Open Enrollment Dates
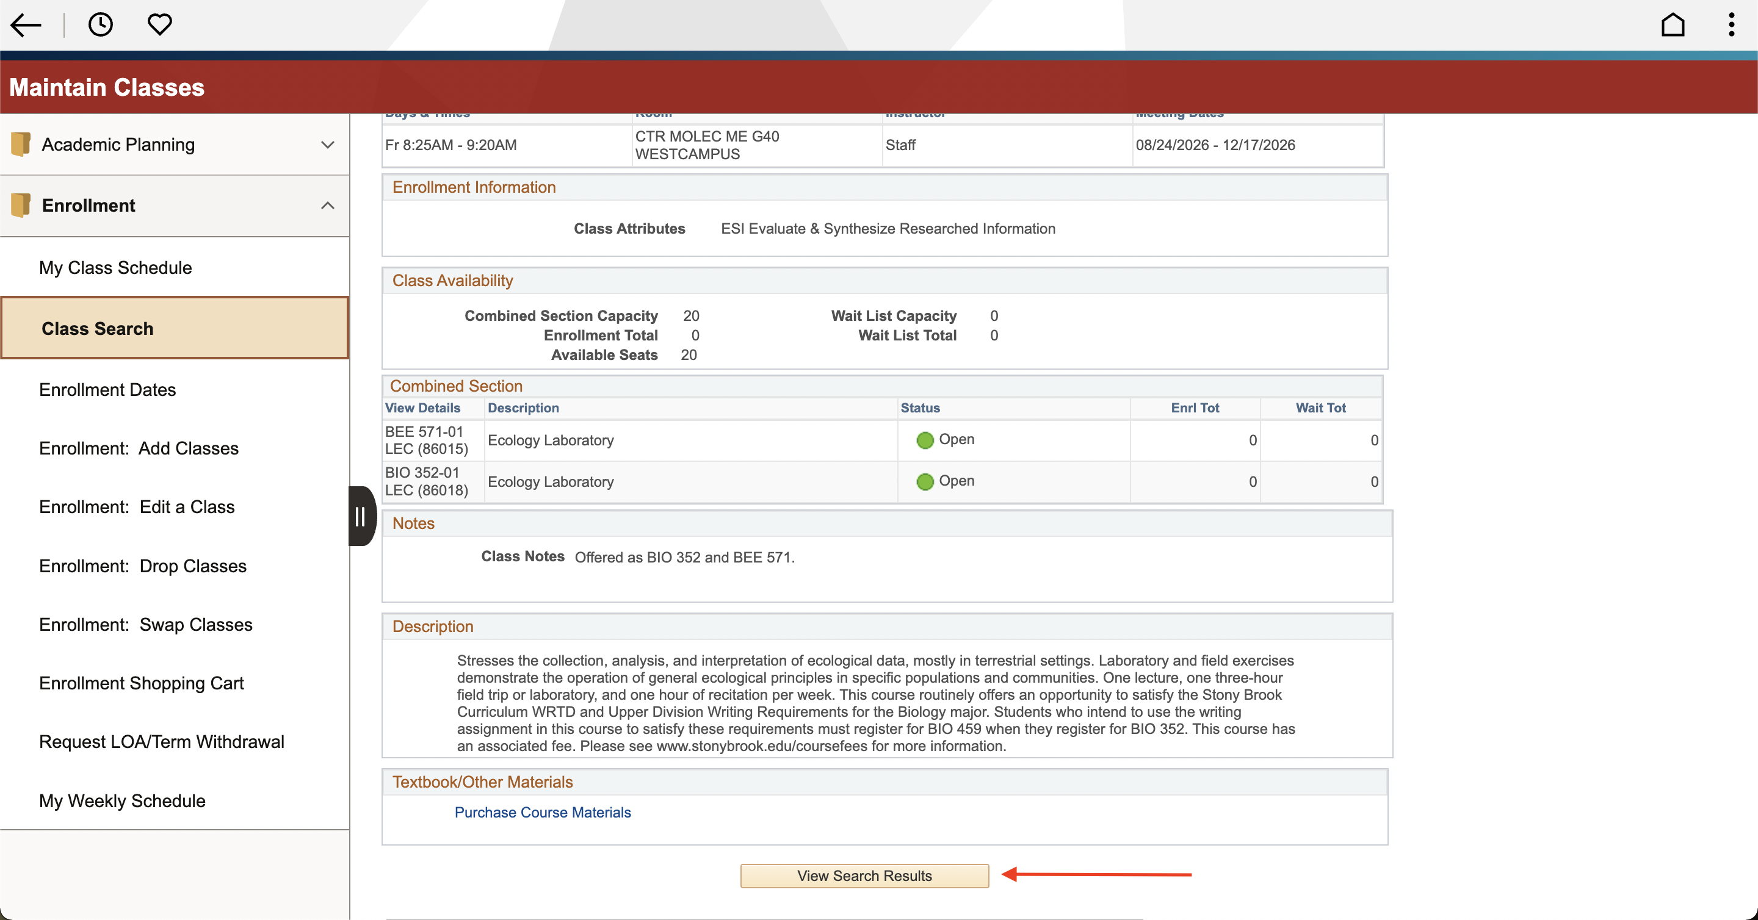Image resolution: width=1758 pixels, height=920 pixels. [x=107, y=389]
